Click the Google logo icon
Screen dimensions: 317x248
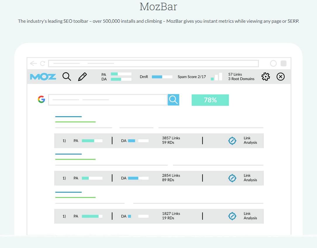click(41, 99)
